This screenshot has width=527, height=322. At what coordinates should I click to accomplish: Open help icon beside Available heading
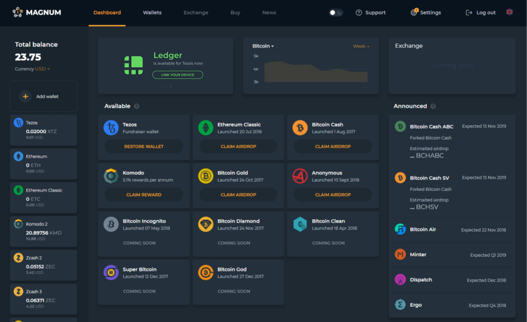pyautogui.click(x=136, y=106)
